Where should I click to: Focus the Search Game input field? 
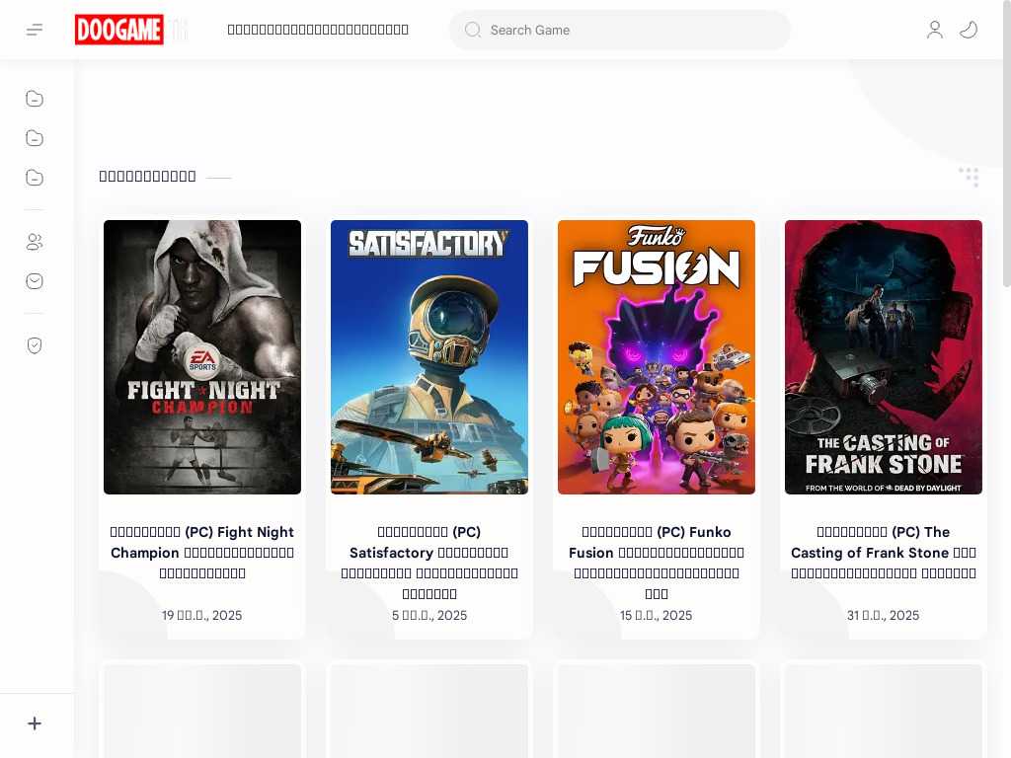[x=620, y=30]
